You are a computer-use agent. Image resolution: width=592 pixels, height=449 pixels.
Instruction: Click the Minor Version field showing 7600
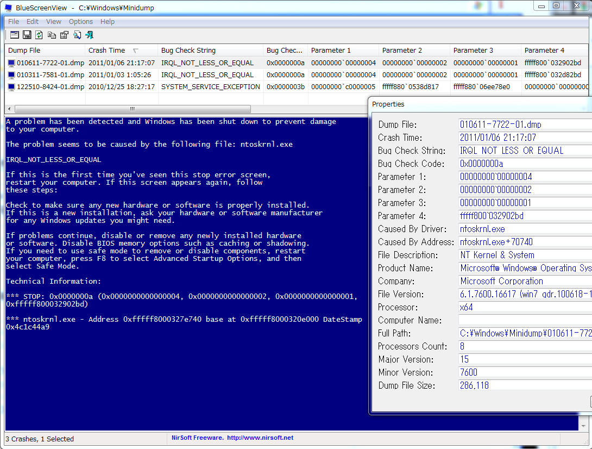525,372
